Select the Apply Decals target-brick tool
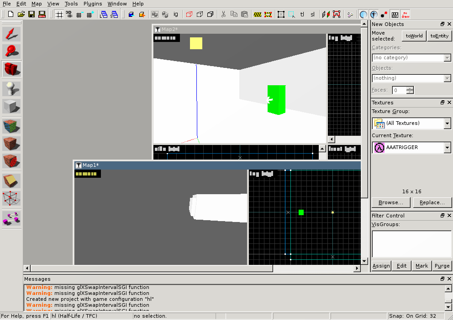Viewport: 453px width, 320px height. tap(11, 161)
